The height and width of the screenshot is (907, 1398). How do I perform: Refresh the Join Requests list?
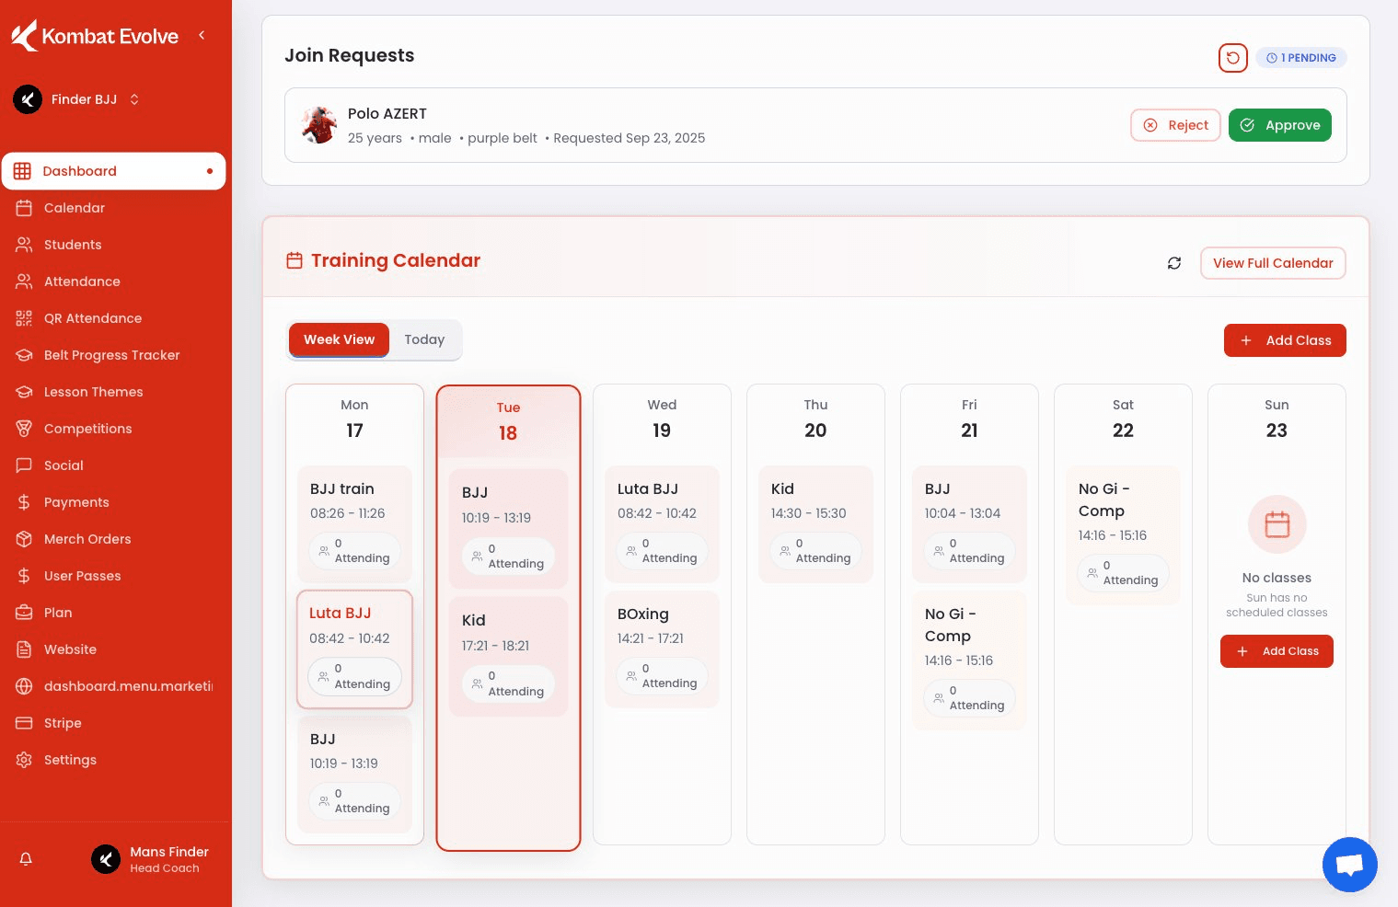1232,58
